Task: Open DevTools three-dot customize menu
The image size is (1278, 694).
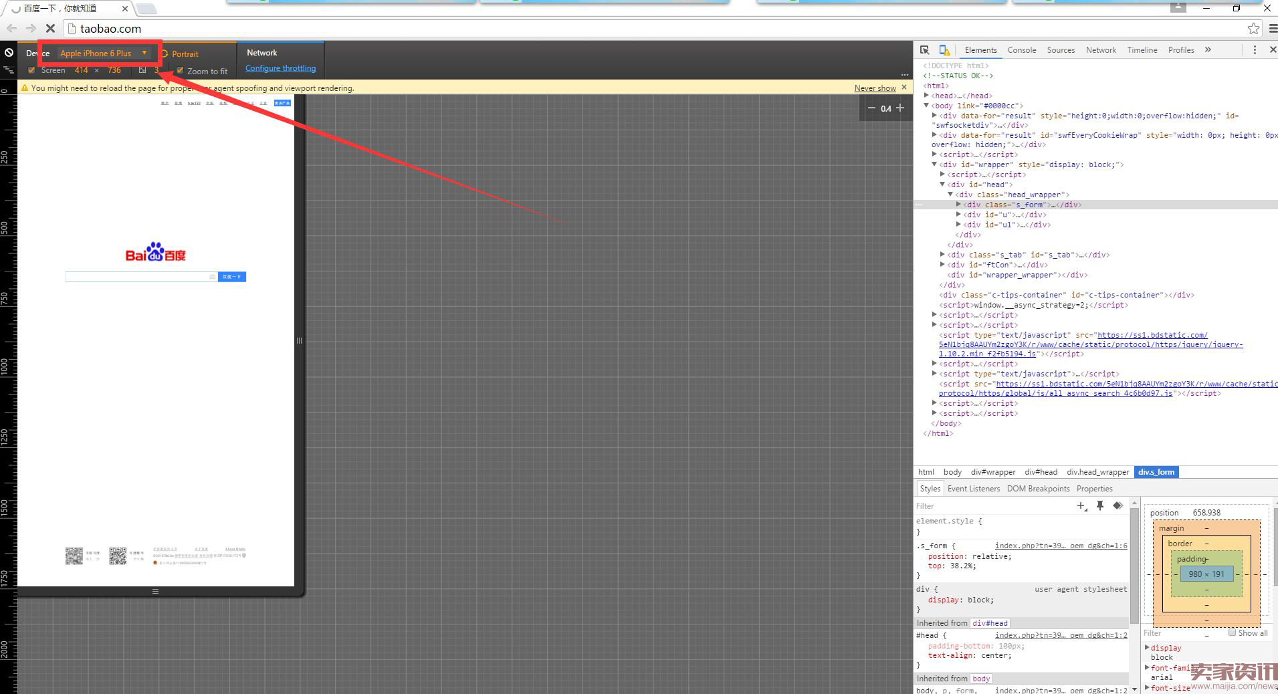Action: [x=1255, y=50]
